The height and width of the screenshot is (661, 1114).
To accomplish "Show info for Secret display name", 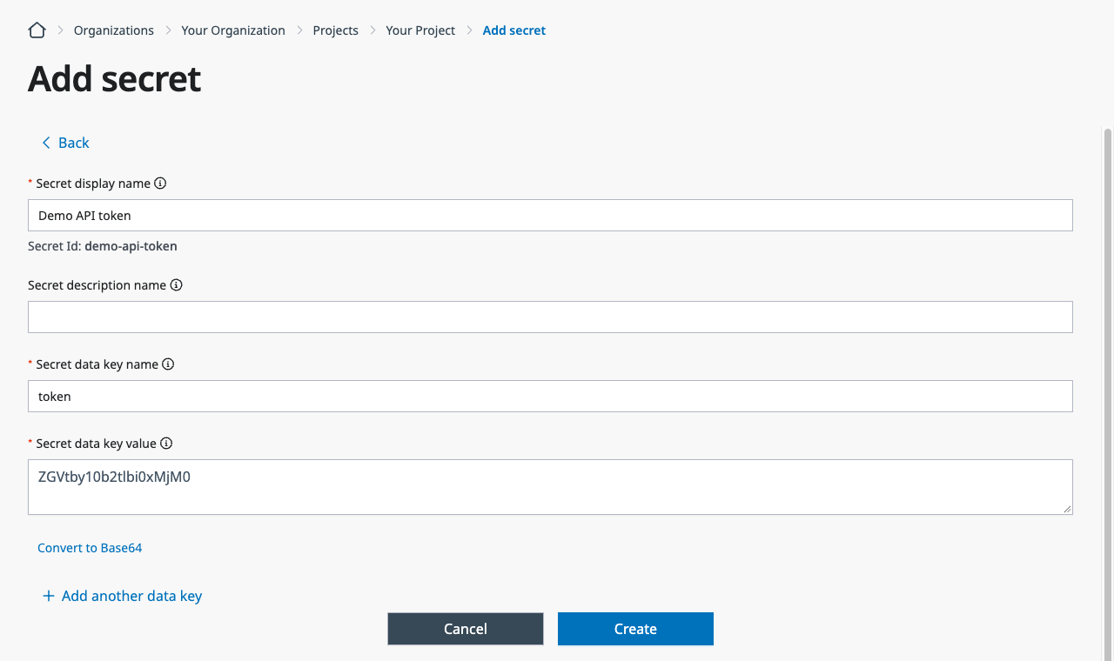I will (x=160, y=184).
